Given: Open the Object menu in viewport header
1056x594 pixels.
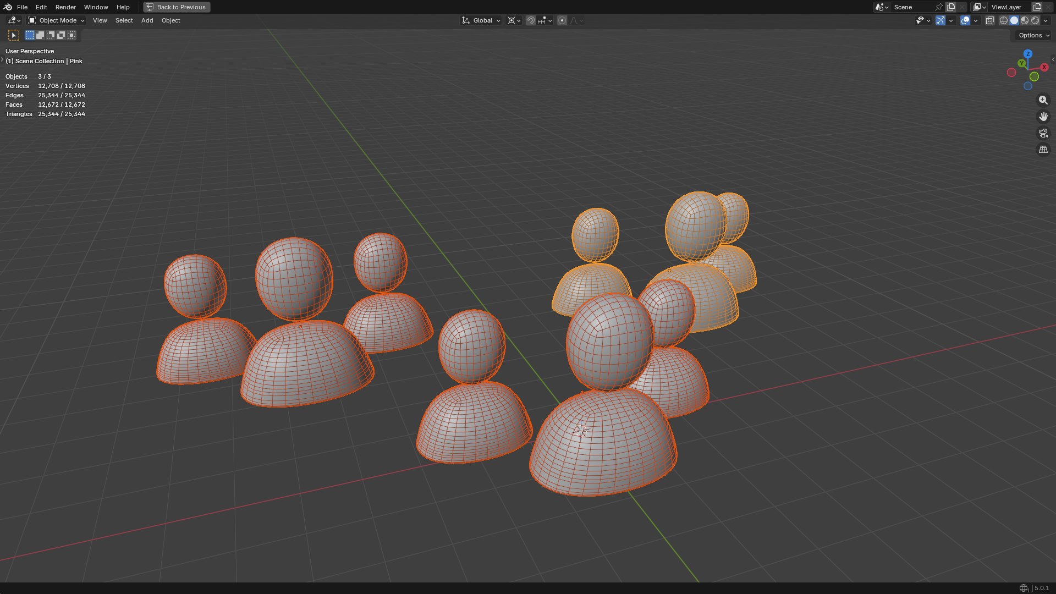Looking at the screenshot, I should [x=170, y=20].
